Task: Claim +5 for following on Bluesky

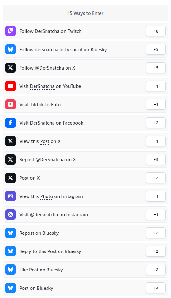Action: (156, 49)
